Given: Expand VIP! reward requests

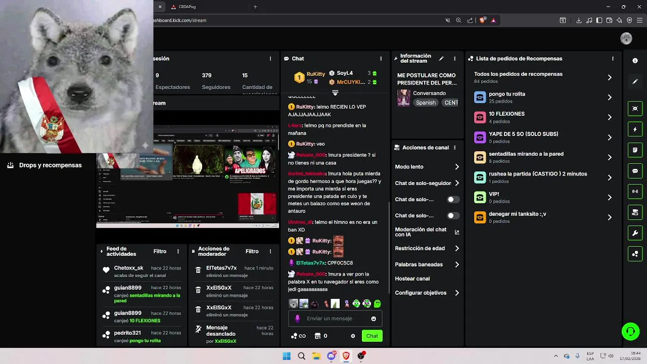Looking at the screenshot, I should [x=609, y=197].
